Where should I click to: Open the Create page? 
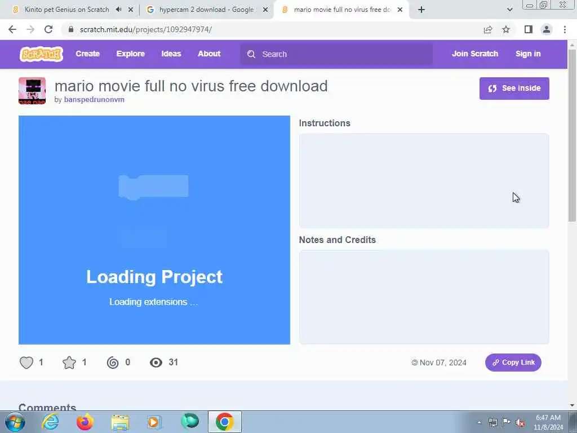click(x=87, y=54)
